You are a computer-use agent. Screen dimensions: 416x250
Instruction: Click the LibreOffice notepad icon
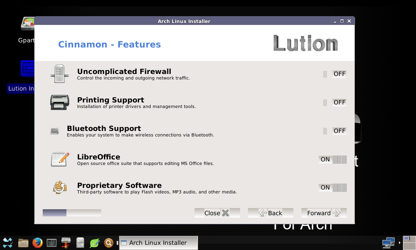(60, 159)
